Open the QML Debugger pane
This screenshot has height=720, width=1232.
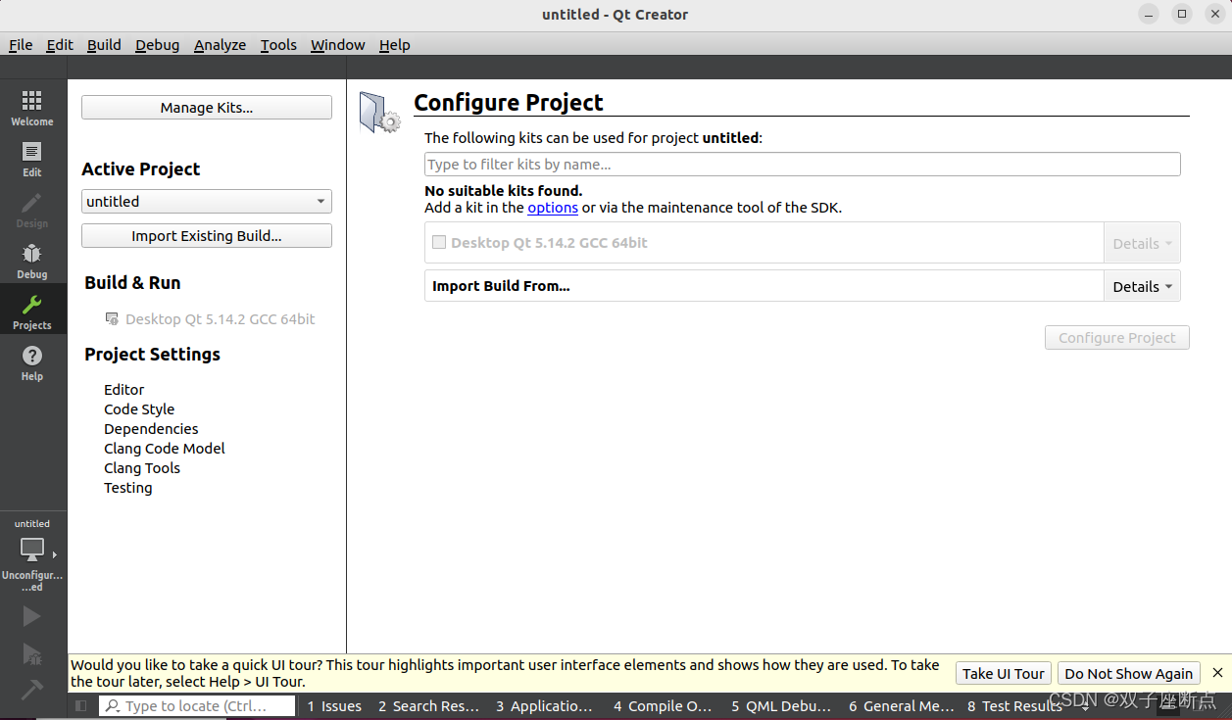tap(781, 706)
